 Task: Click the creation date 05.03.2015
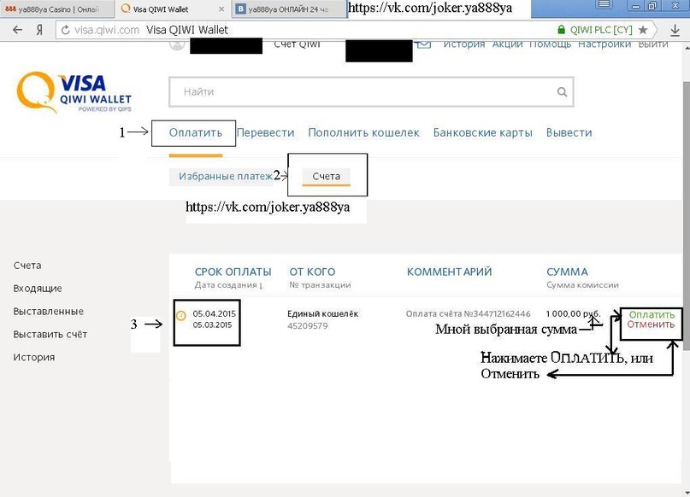[212, 325]
